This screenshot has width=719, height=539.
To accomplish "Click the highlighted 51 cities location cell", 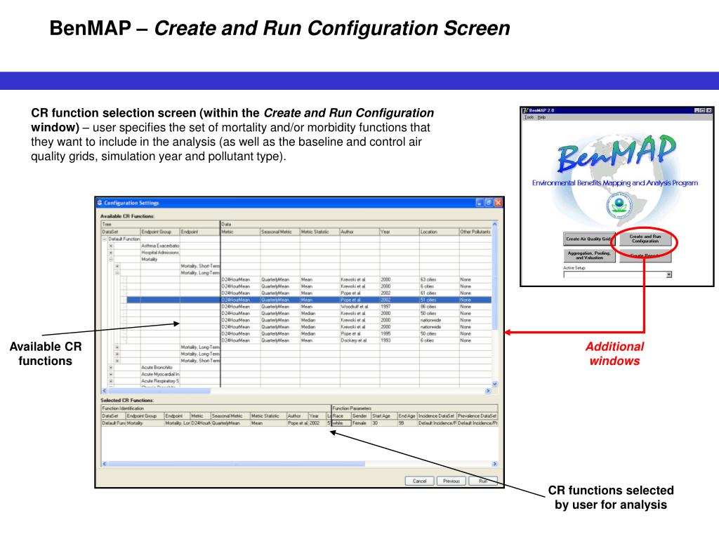I will (439, 300).
